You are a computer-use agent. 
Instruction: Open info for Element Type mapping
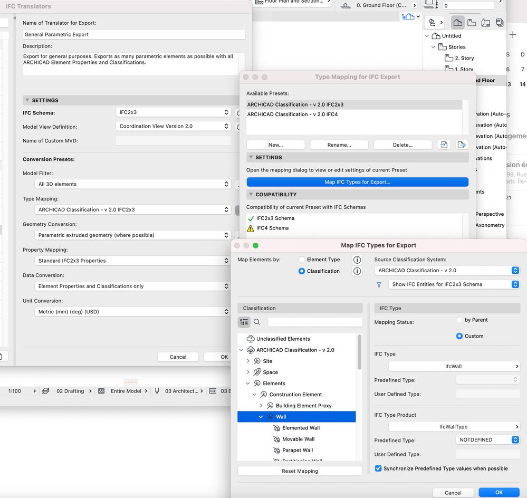(x=357, y=260)
